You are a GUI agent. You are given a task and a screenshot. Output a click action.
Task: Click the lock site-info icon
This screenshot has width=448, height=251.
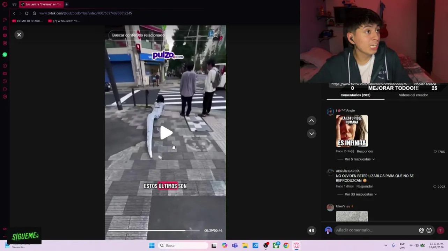click(x=34, y=13)
